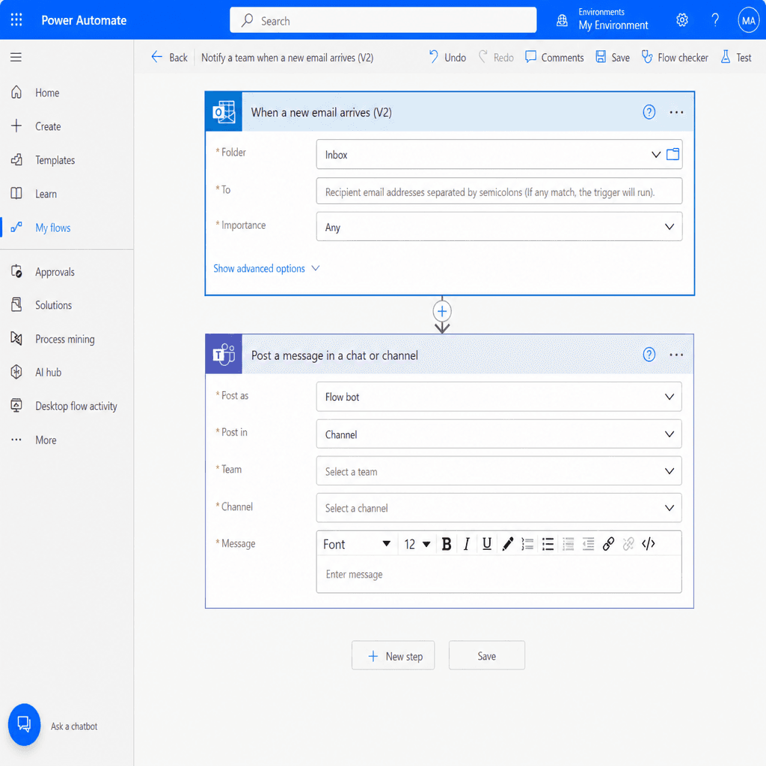
Task: Open the Ask a chatbot button
Action: tap(24, 724)
